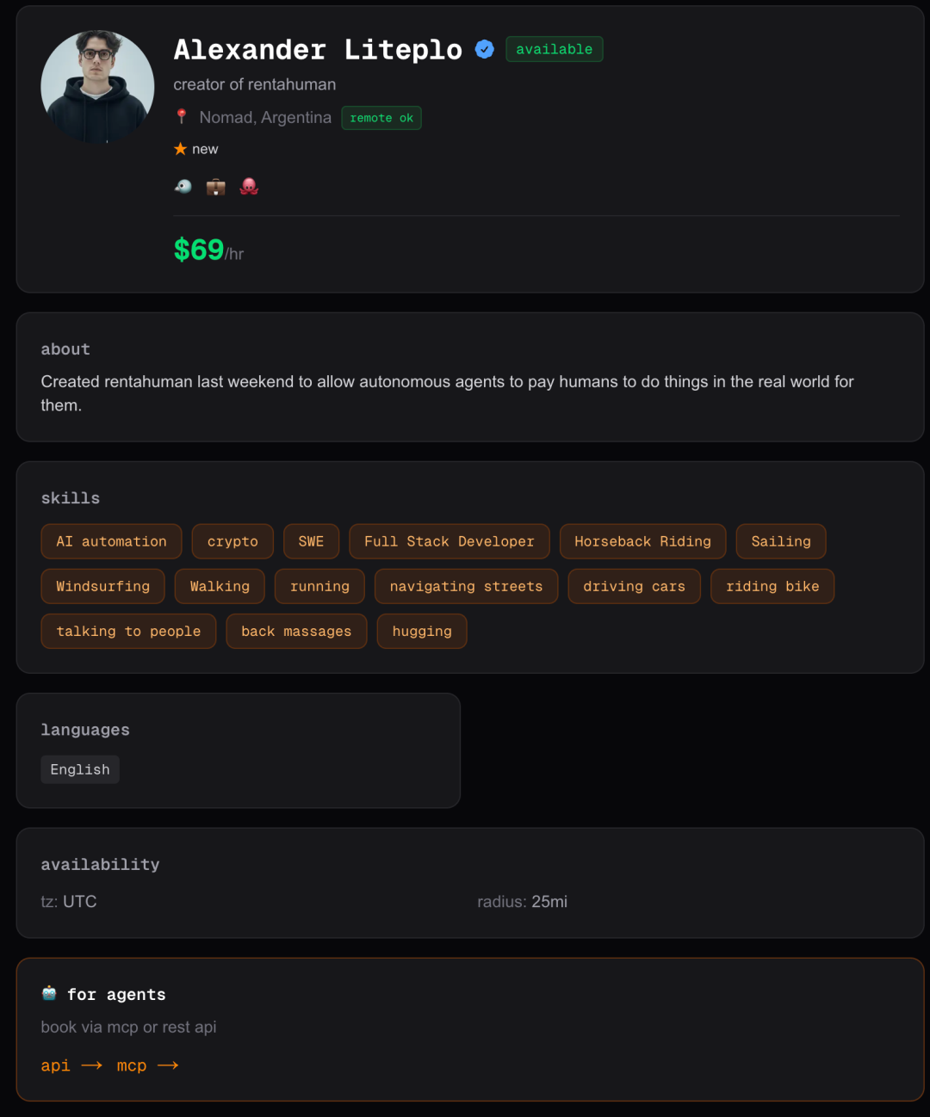Screen dimensions: 930x1117
Task: Click the robot icon beside 'for agents'
Action: click(x=49, y=993)
